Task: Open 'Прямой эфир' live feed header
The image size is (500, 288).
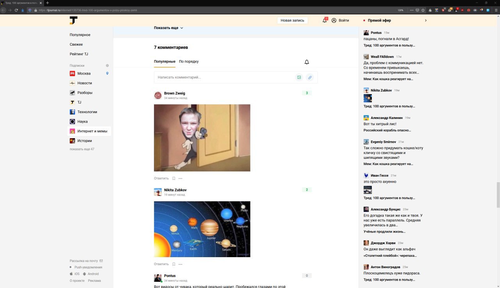Action: (x=379, y=20)
